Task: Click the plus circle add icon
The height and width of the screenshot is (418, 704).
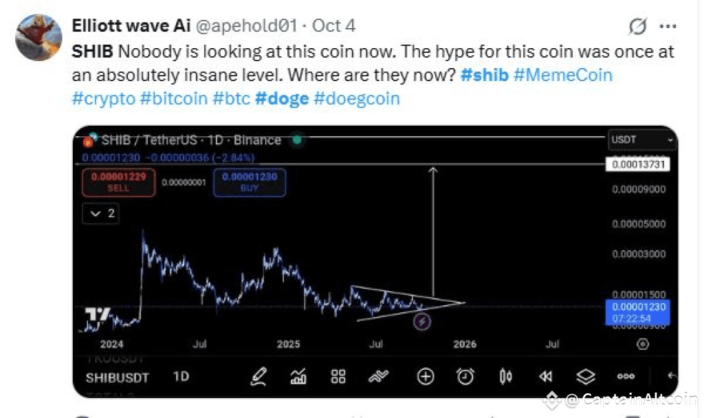Action: click(426, 377)
